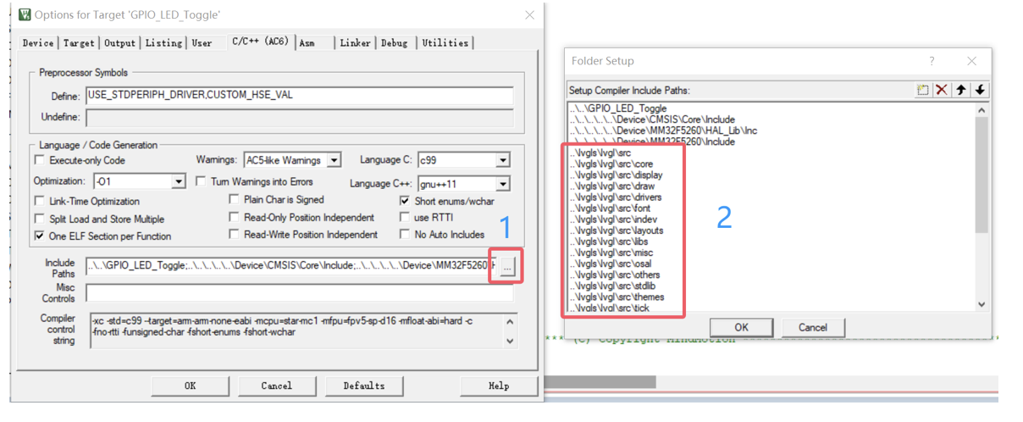Click Folder Setup list scroll down arrow
1023x422 pixels.
point(982,304)
